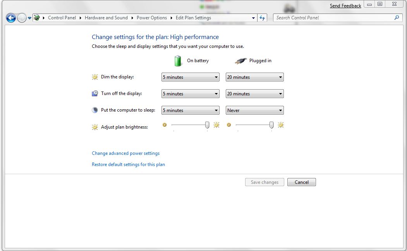Click Restore default settings for this plan
This screenshot has height=251, width=407.
(128, 165)
